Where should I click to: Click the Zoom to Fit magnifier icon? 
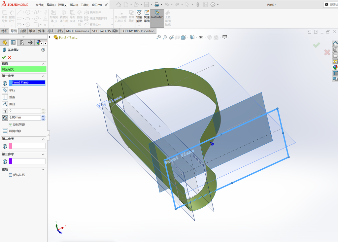159,37
